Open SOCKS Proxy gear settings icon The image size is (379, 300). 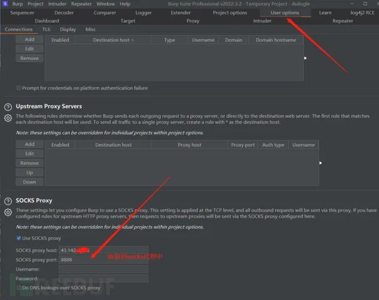click(x=8, y=212)
